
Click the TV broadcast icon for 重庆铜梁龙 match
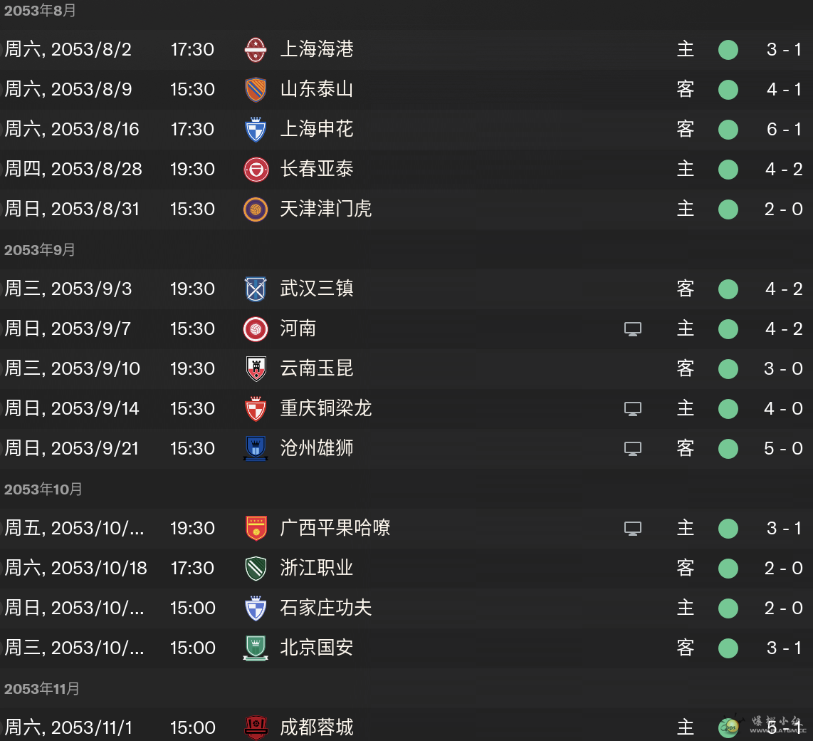click(633, 409)
